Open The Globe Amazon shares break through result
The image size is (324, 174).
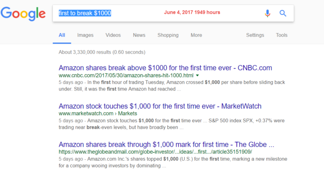pyautogui.click(x=166, y=144)
